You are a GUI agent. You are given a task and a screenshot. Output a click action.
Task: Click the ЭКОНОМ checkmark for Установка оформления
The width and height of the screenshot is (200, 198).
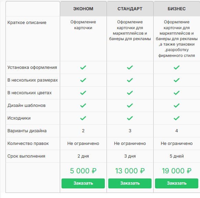(83, 67)
